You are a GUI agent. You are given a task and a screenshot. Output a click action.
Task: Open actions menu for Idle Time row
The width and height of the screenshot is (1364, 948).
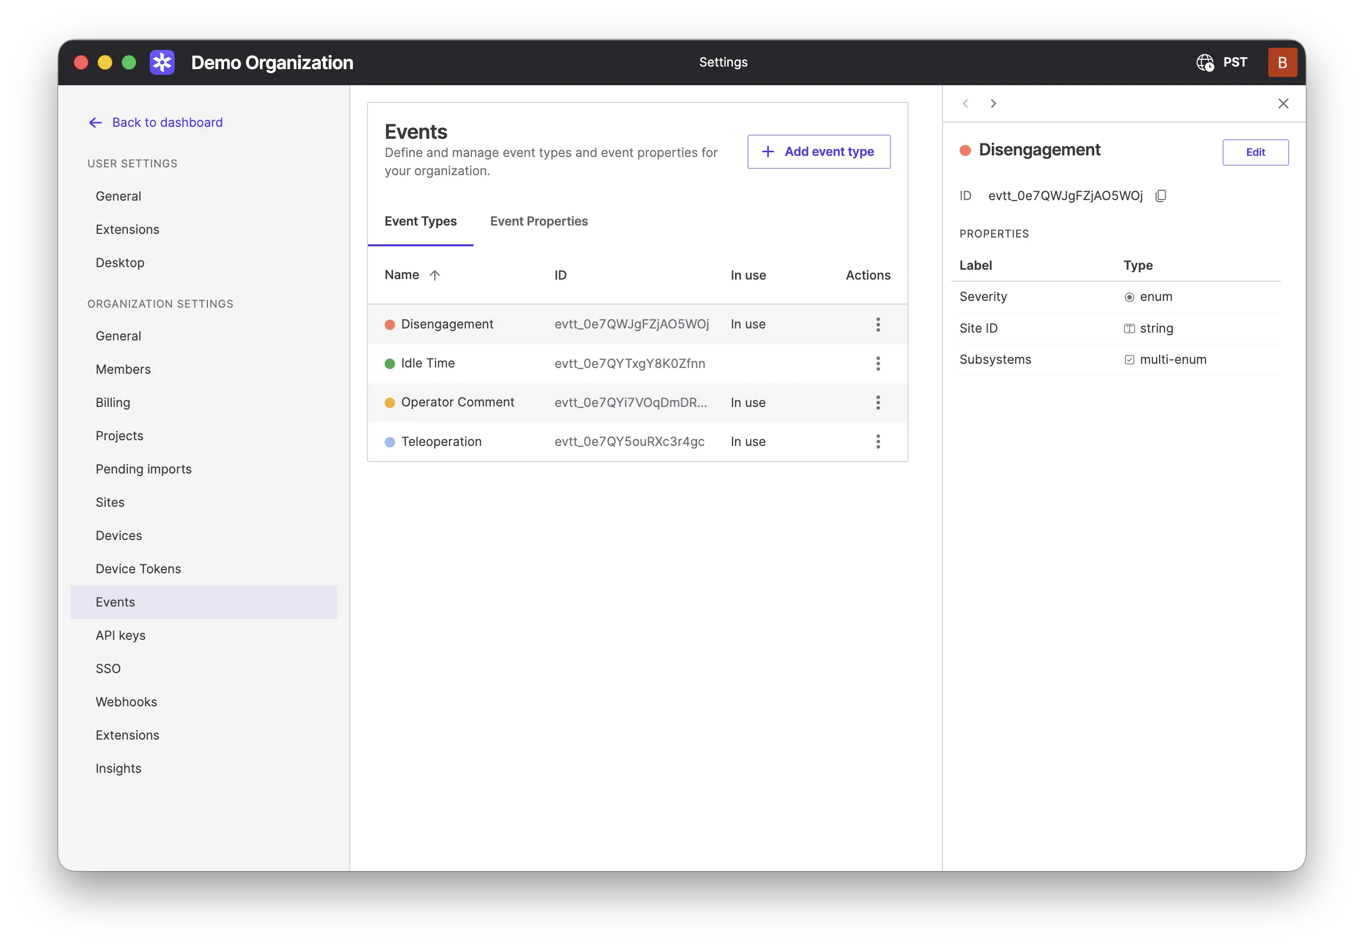pos(877,363)
